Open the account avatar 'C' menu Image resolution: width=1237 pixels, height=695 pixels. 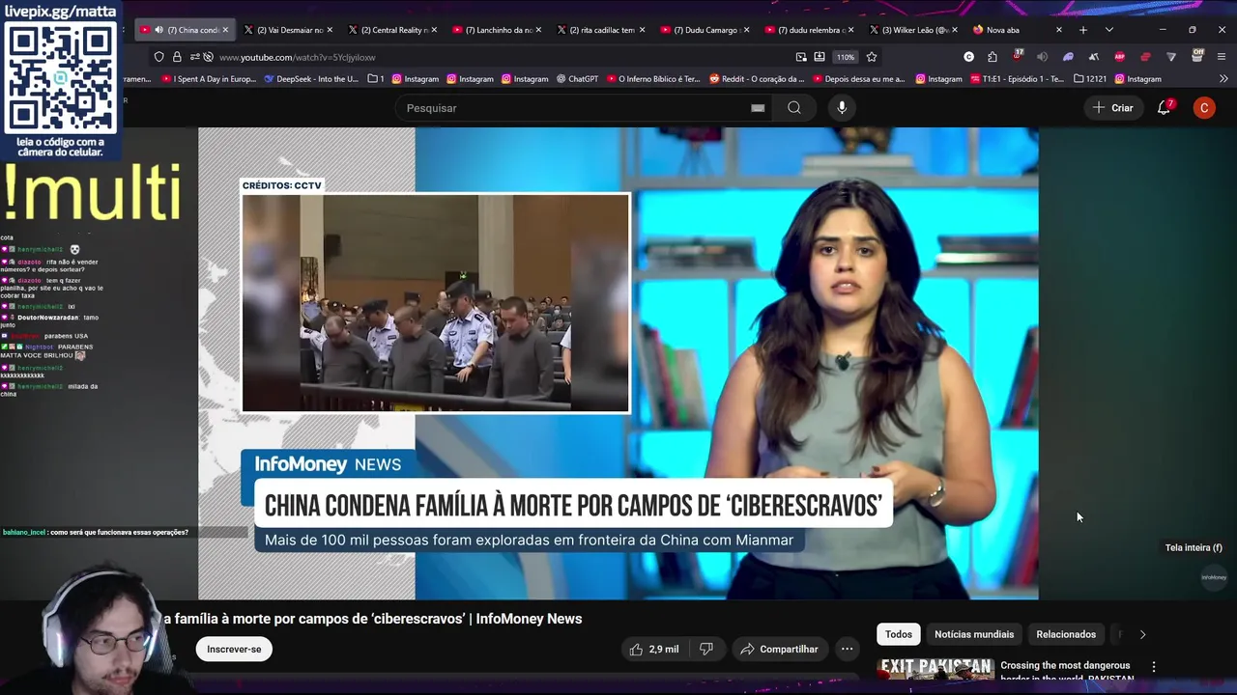tap(1204, 108)
